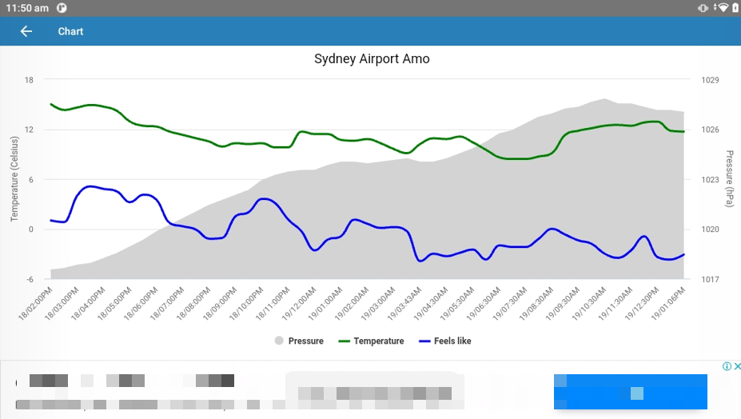The height and width of the screenshot is (419, 741).
Task: Tap the Chart header title
Action: [70, 31]
